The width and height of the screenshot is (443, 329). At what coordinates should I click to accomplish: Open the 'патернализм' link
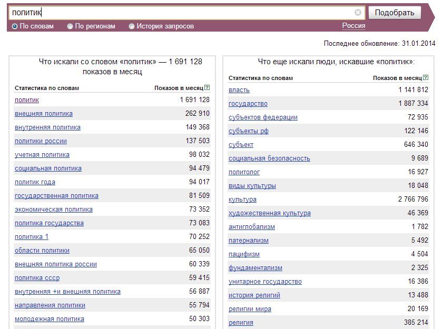(248, 241)
